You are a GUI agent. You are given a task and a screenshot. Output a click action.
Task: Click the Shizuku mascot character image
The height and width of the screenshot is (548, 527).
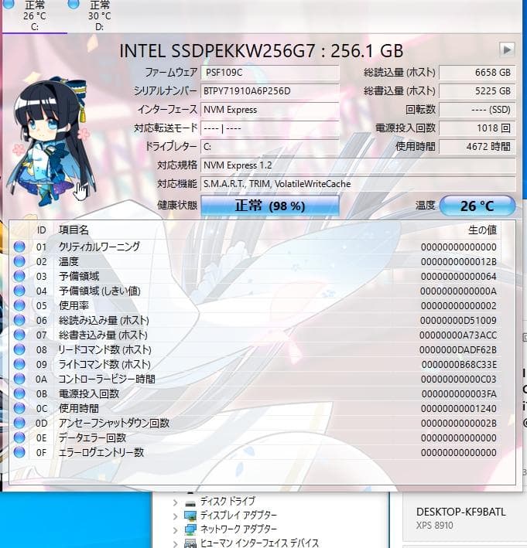pos(51,141)
